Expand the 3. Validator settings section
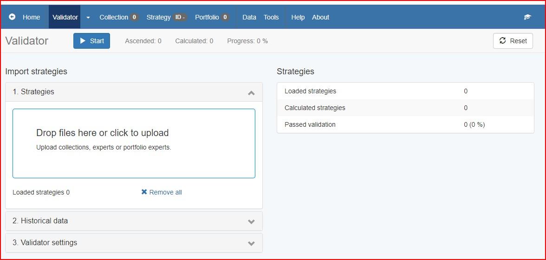The width and height of the screenshot is (546, 260). (x=134, y=243)
